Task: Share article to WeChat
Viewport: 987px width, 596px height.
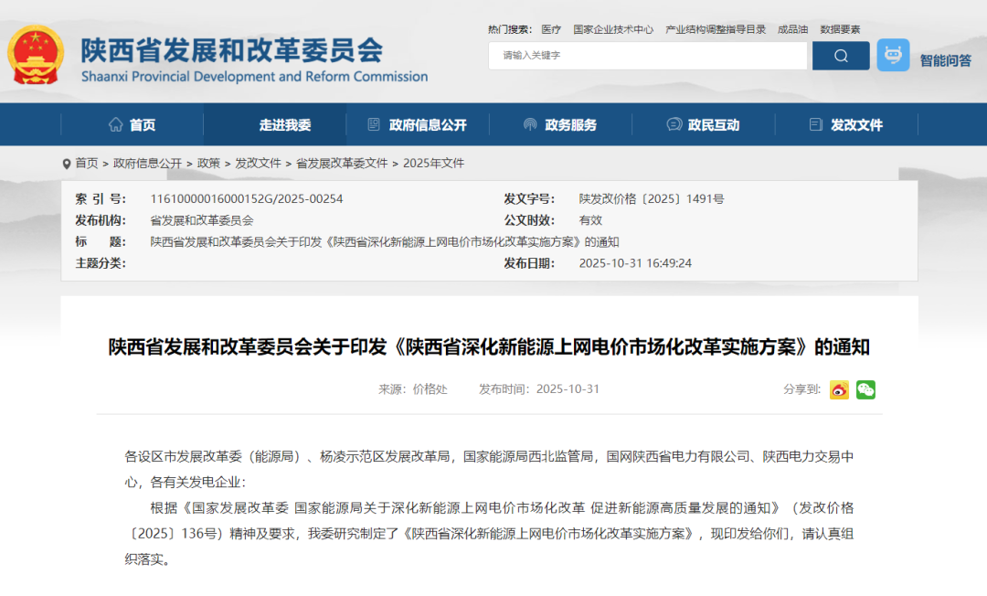Action: pos(865,389)
